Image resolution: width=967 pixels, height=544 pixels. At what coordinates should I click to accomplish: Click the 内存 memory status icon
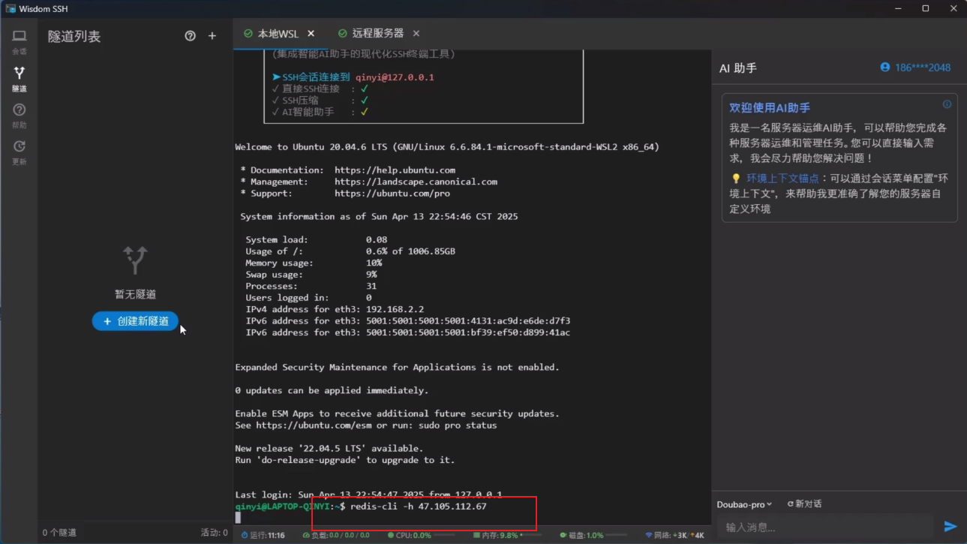[x=477, y=536]
